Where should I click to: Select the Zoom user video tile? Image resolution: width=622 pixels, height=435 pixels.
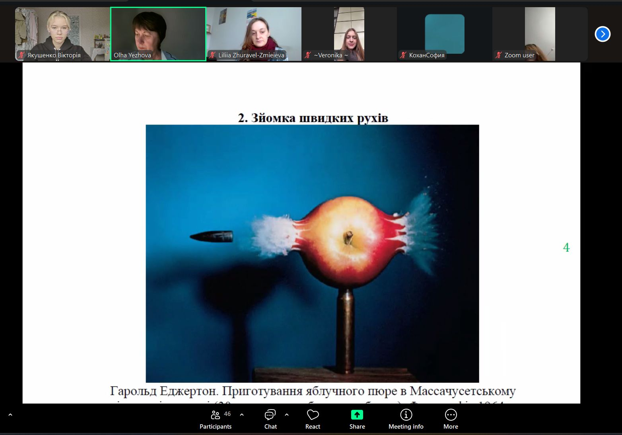(540, 34)
